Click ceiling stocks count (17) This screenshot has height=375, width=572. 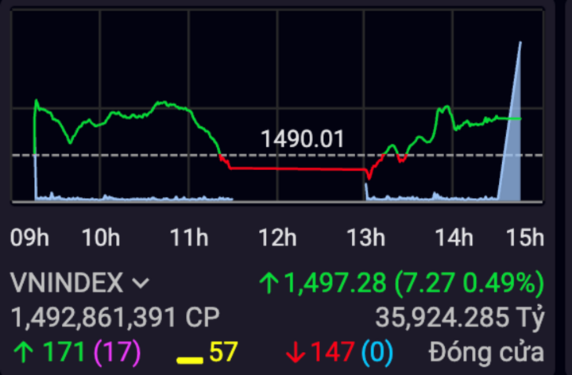tap(117, 353)
